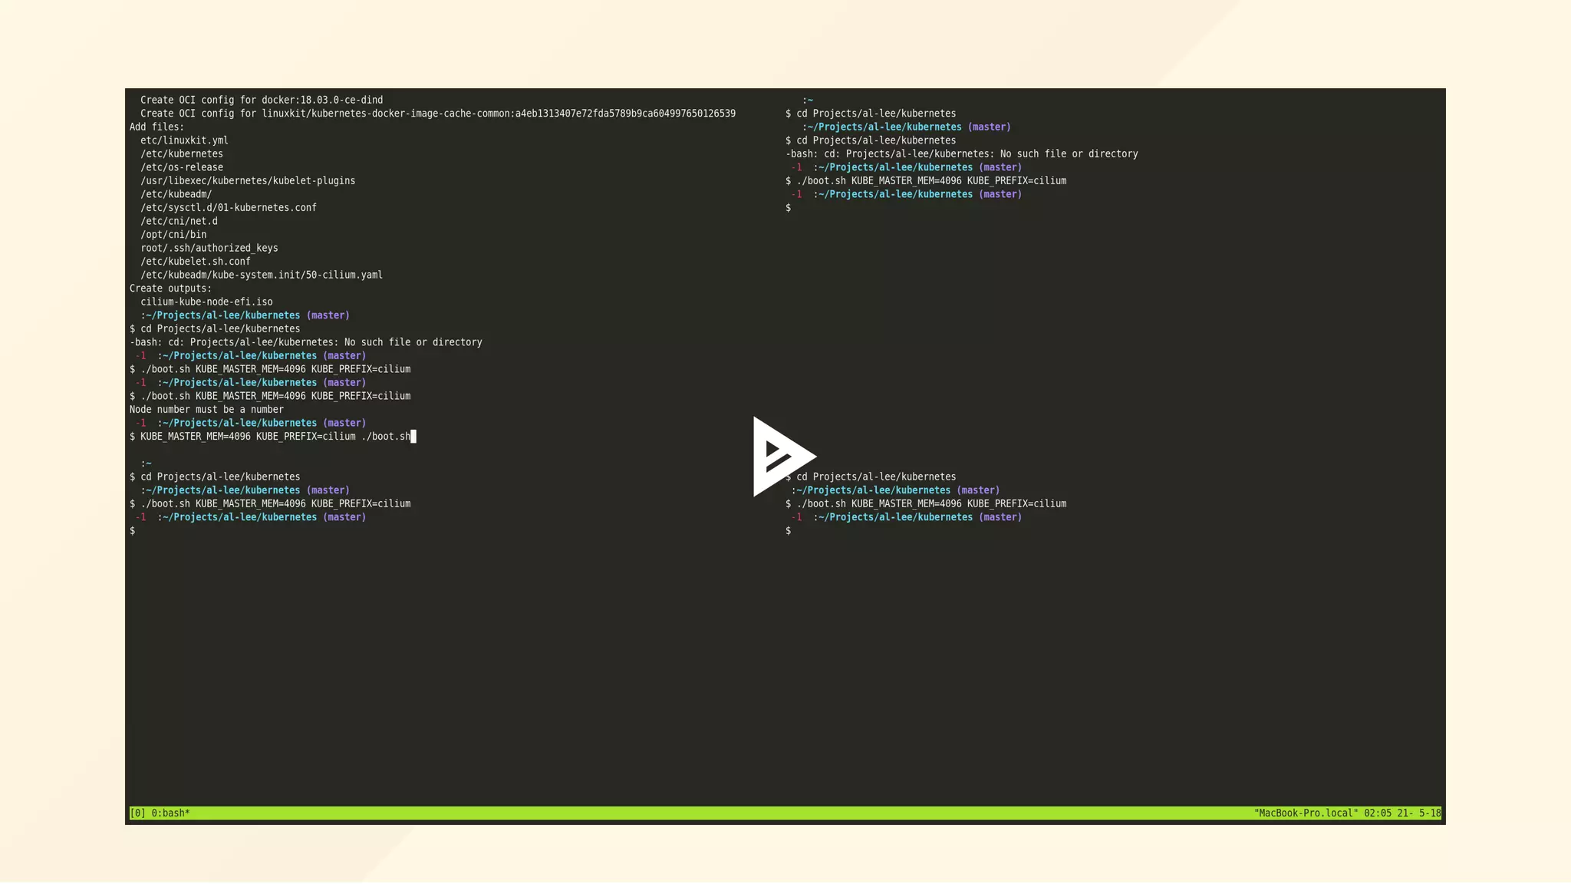Click the 02:05 clock in tmux status bar
Viewport: 1571px width, 884px height.
[1377, 813]
